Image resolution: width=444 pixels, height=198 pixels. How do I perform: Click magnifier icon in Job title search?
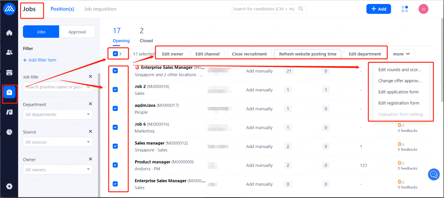[89, 87]
